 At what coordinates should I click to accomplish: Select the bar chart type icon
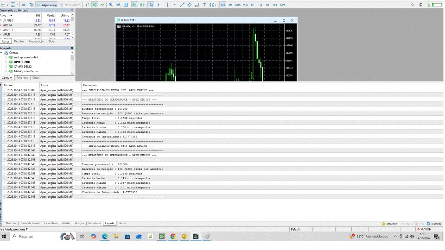88,5
